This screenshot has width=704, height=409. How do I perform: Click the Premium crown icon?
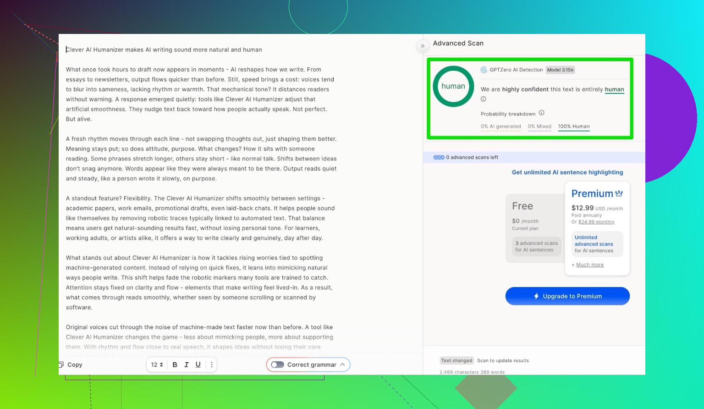[619, 193]
